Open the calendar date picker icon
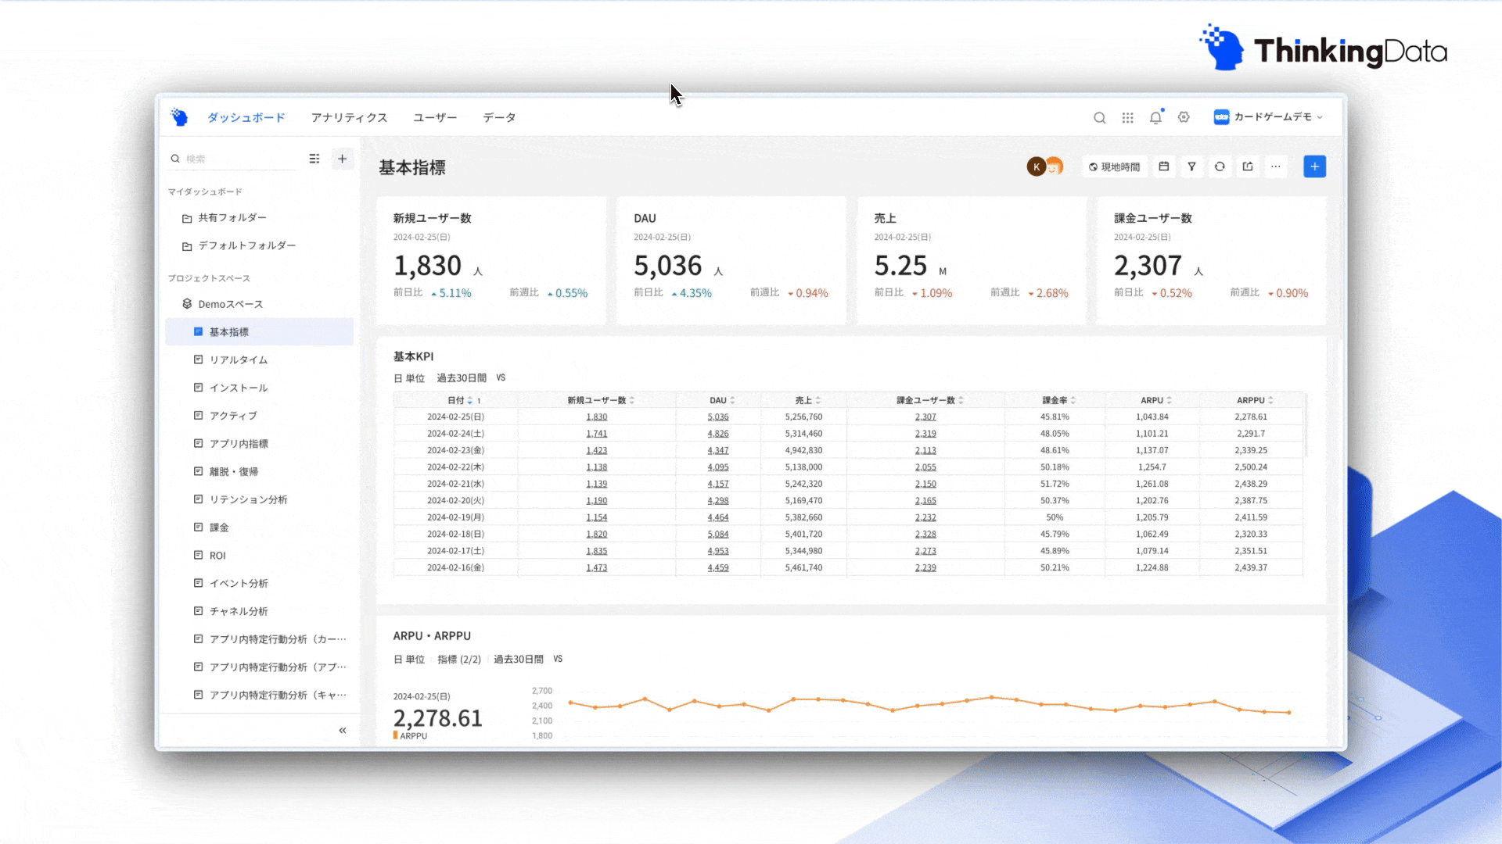 pyautogui.click(x=1164, y=166)
